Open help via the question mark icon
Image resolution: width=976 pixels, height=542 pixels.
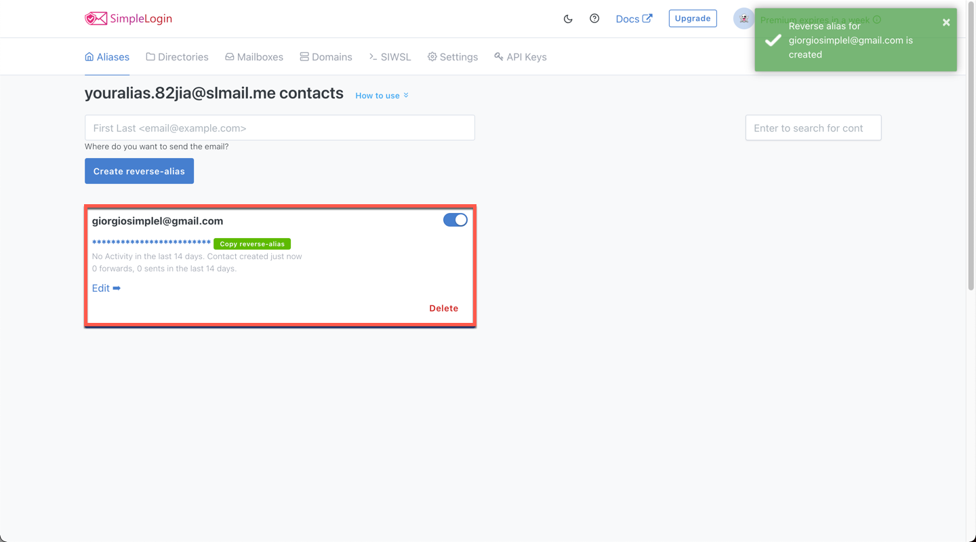tap(594, 18)
